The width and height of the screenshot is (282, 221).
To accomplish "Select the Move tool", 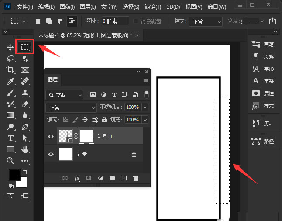I will pyautogui.click(x=10, y=48).
